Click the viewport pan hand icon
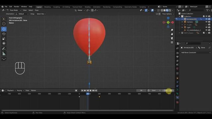The height and width of the screenshot is (119, 212). tap(172, 34)
